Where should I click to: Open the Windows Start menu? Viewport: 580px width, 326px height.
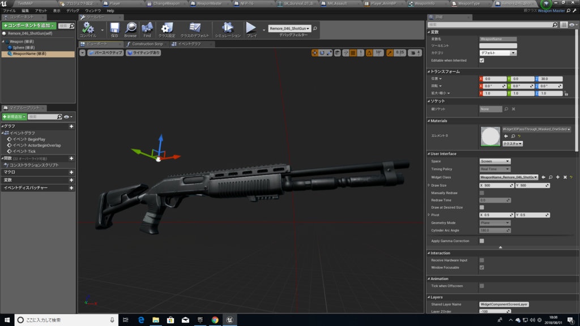point(7,320)
